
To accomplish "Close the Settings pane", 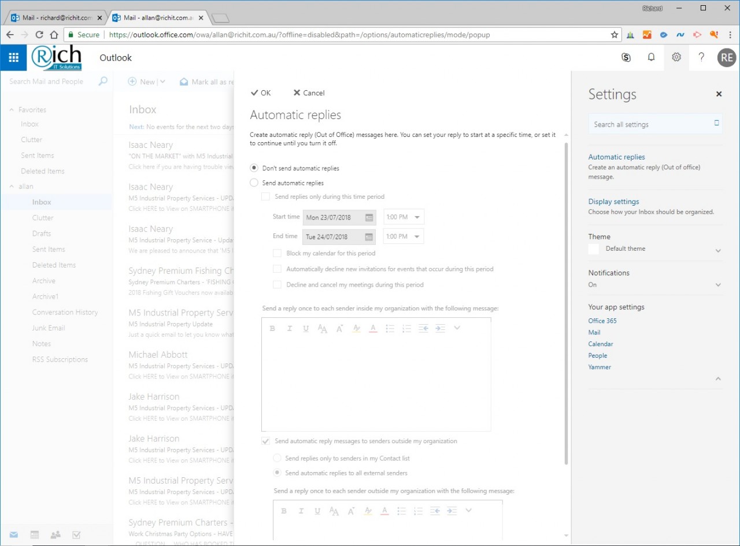I will pos(719,94).
